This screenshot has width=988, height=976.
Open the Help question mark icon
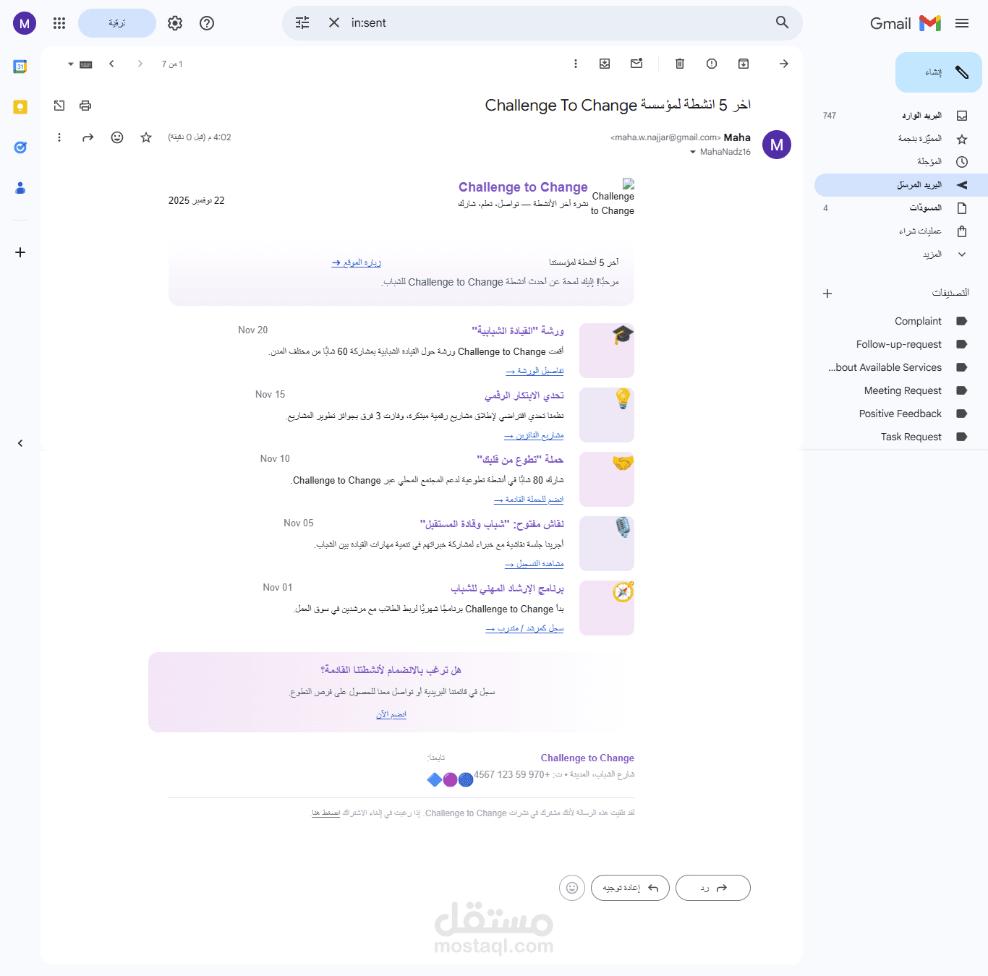coord(207,23)
